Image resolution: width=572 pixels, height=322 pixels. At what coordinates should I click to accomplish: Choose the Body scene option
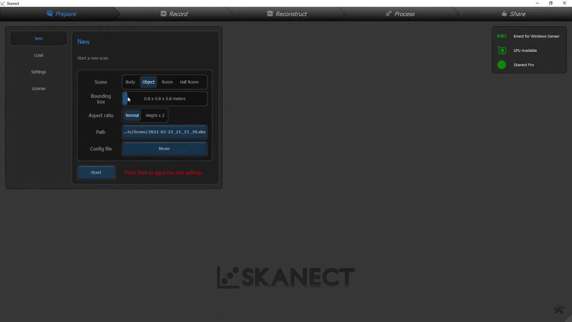click(x=131, y=82)
